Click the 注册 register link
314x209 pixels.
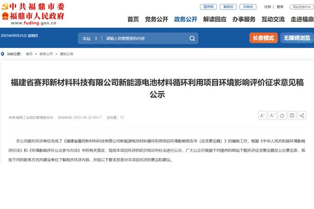point(268,7)
